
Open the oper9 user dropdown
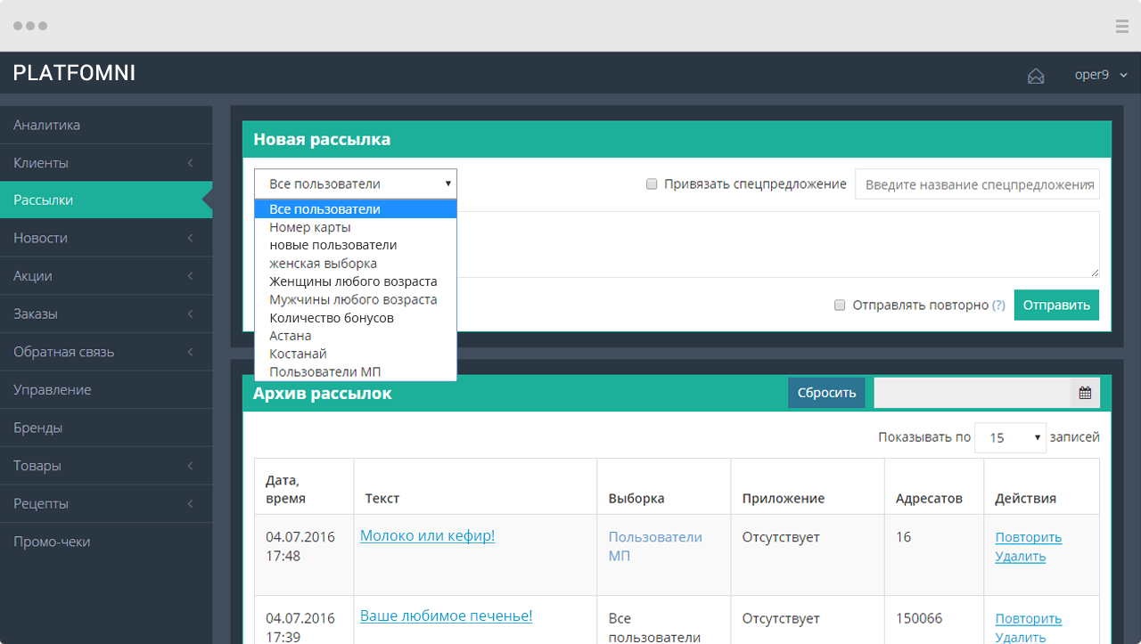[1101, 75]
